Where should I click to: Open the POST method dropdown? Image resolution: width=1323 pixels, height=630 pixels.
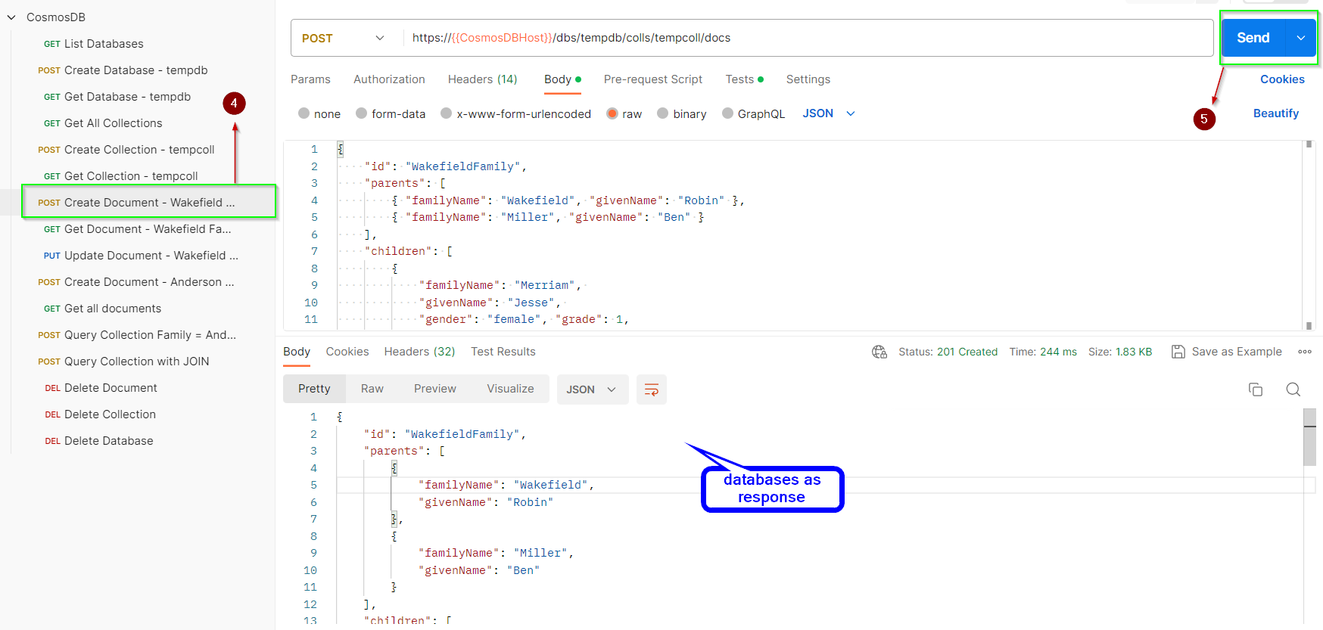point(343,38)
